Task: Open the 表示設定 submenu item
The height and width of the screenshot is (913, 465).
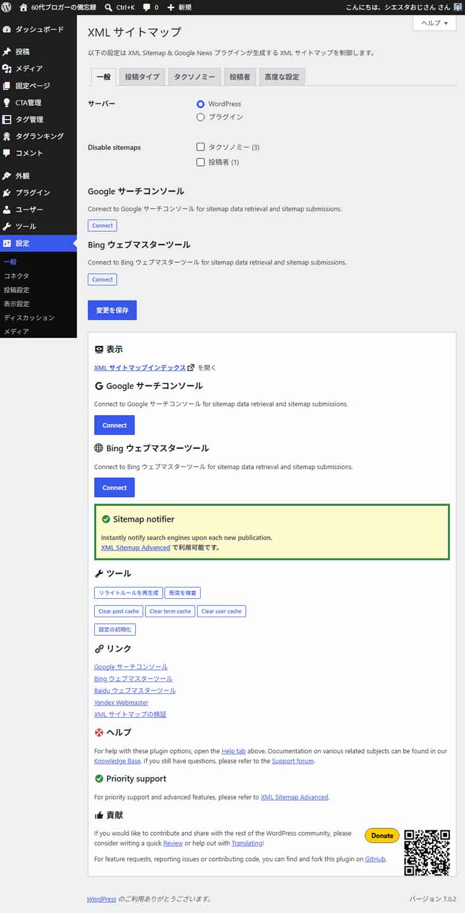Action: (17, 304)
